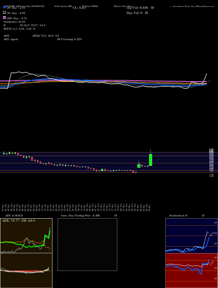Click the red RSI chart panel
This screenshot has width=218, height=288.
tap(191, 271)
